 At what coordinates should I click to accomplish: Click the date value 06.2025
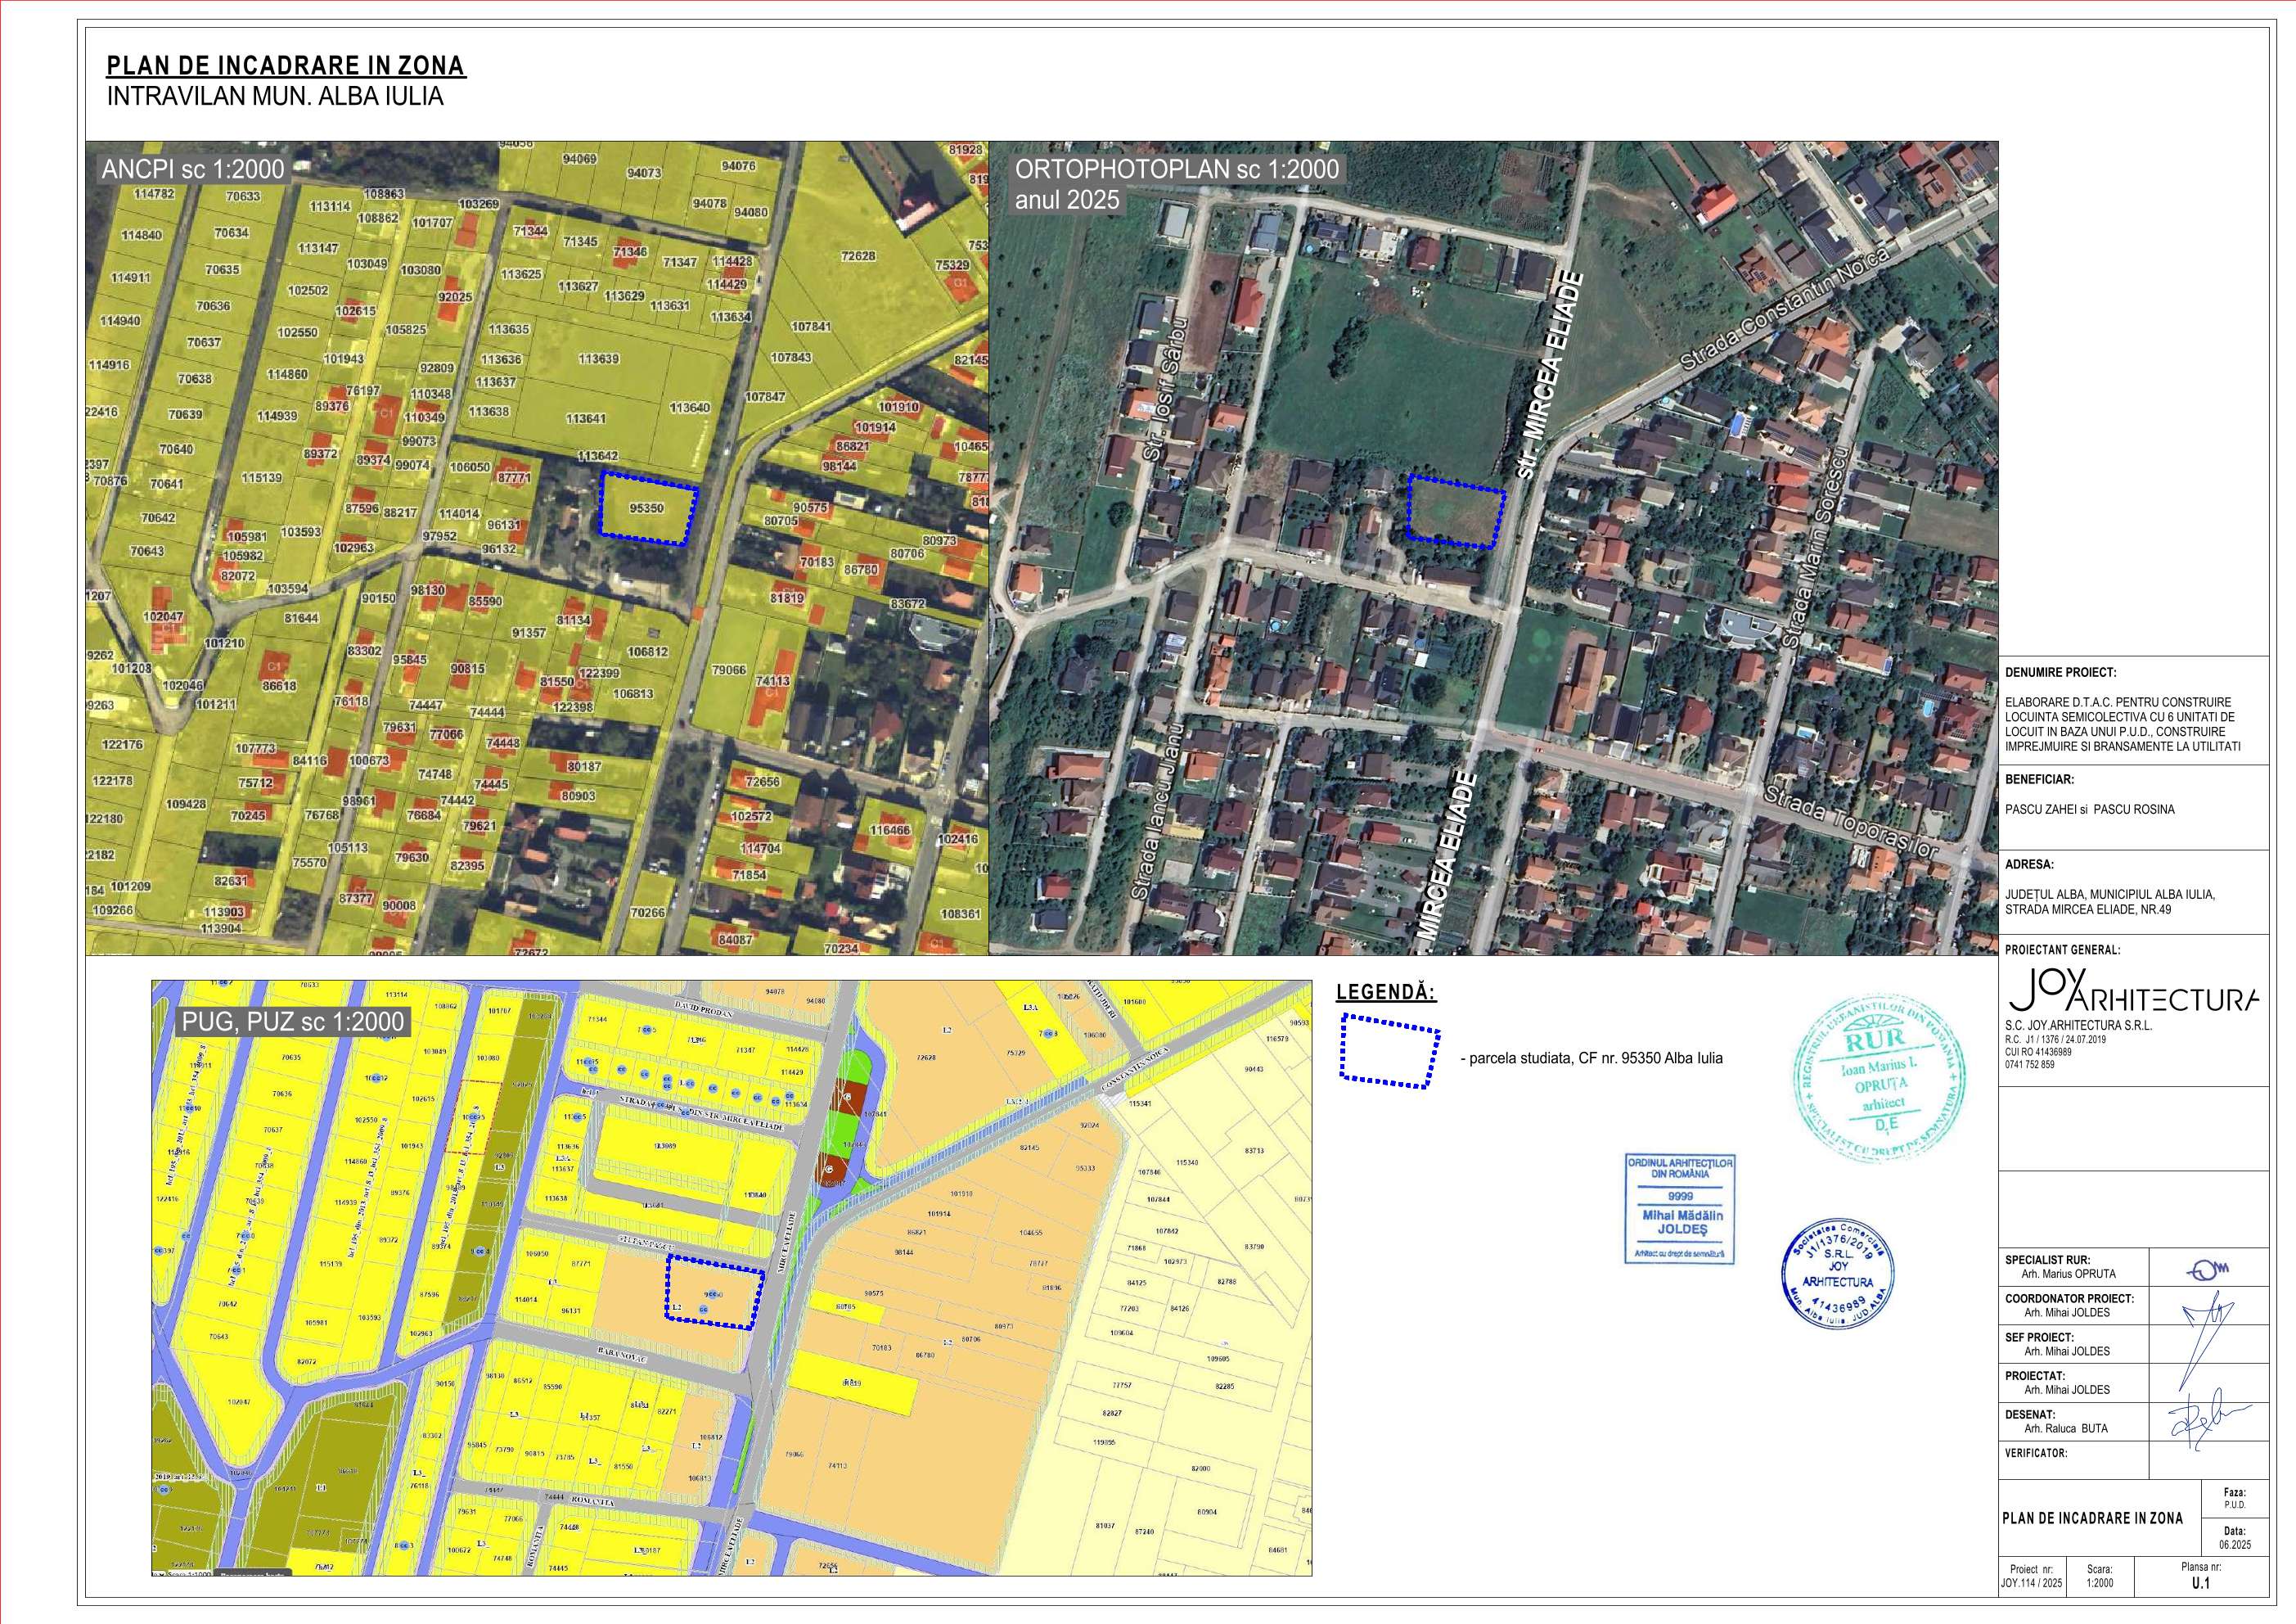click(2233, 1544)
